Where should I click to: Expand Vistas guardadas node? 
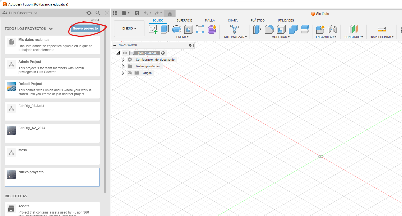(123, 66)
